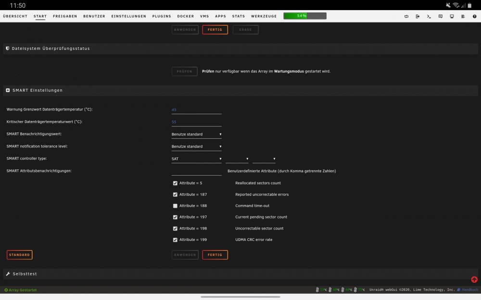Tap the battery icon in status bar

[x=469, y=5]
